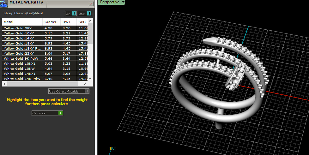309x155 pixels.
Task: Select the Yellow Gold:22KY row
Action: pyautogui.click(x=45, y=53)
